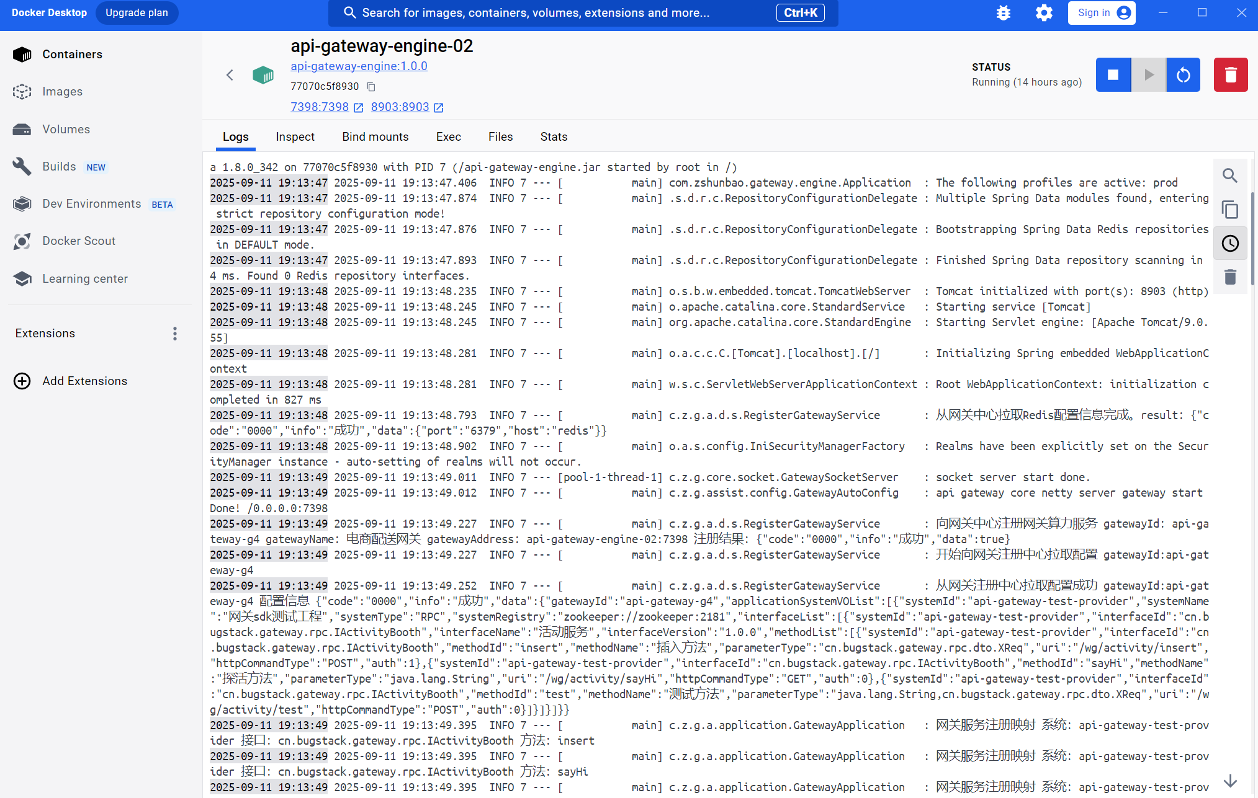Switch to the Inspect tab
The width and height of the screenshot is (1258, 798).
click(x=295, y=136)
